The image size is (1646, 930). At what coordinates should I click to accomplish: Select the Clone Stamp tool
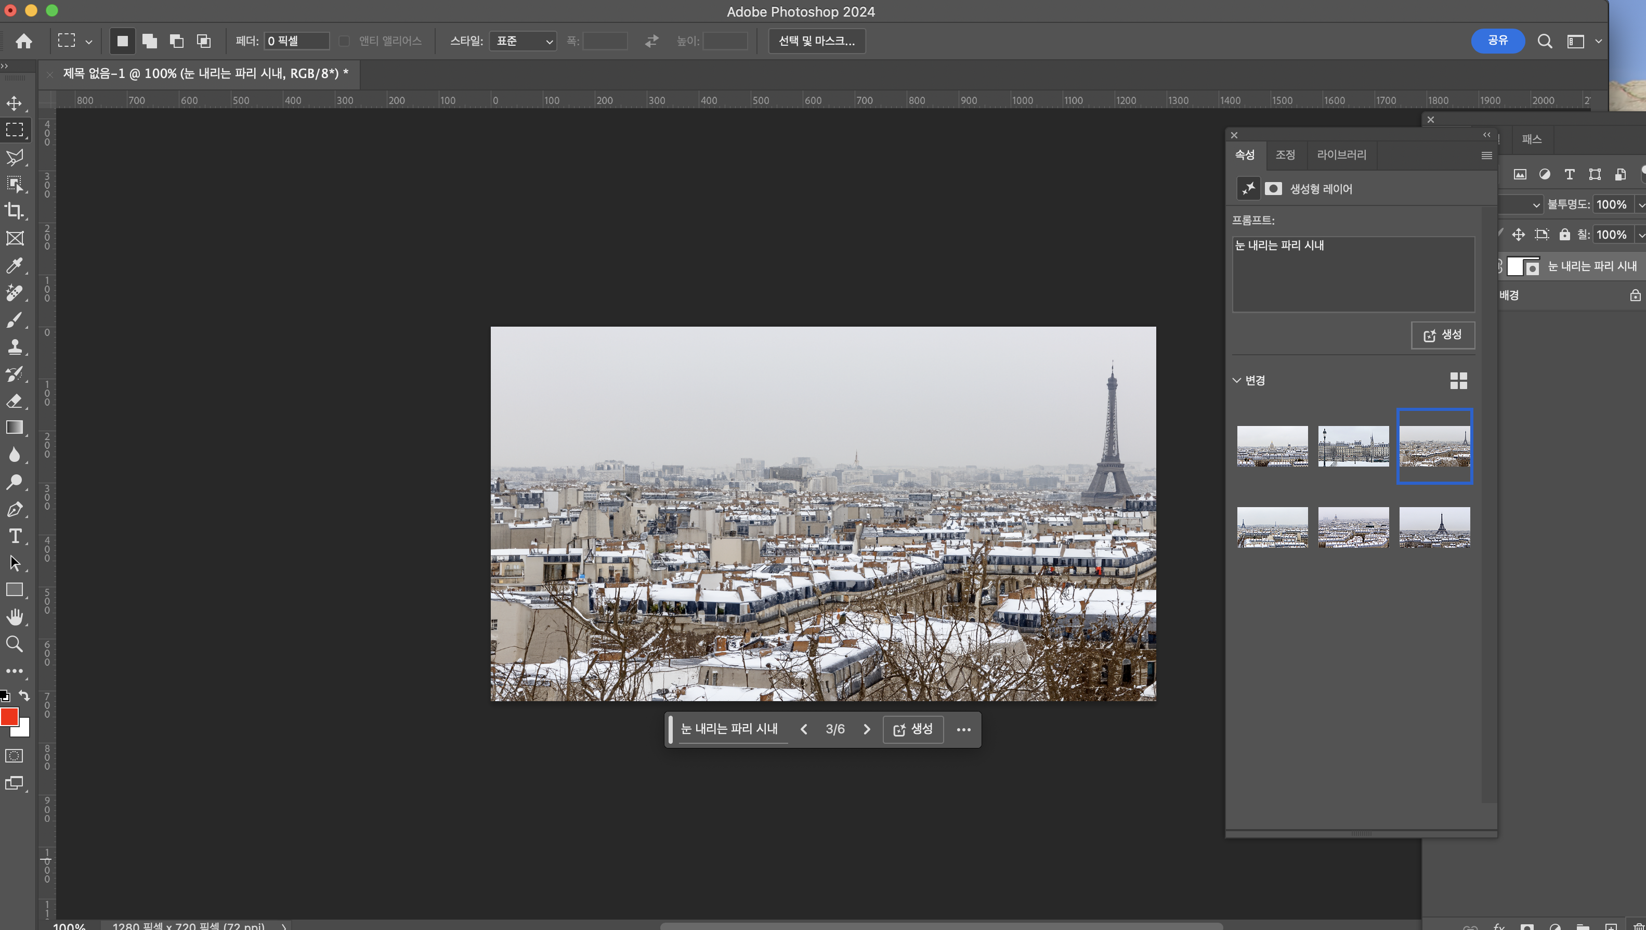[x=14, y=346]
